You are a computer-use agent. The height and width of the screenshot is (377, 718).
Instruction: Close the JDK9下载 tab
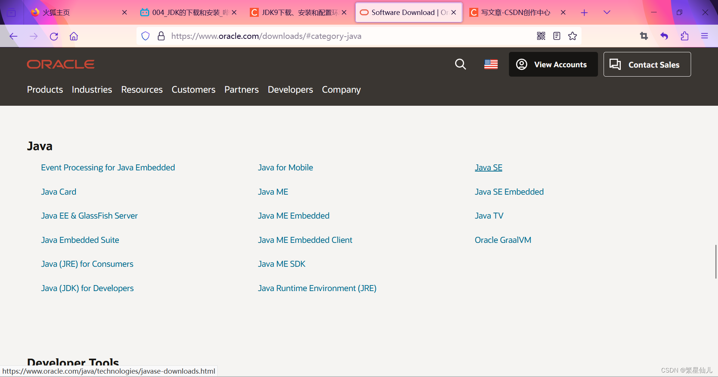tap(344, 12)
